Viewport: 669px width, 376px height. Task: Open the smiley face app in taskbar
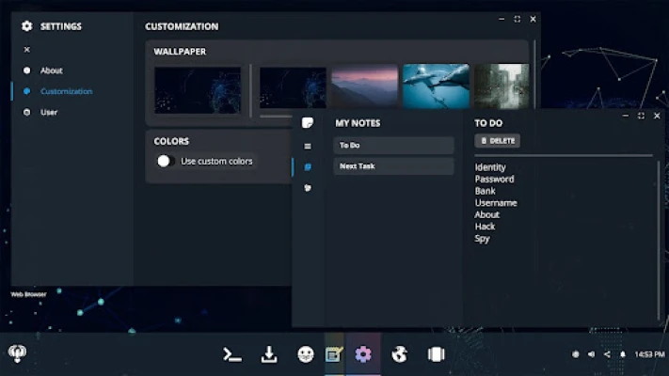(x=306, y=354)
